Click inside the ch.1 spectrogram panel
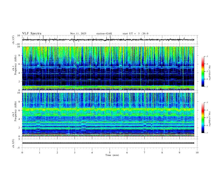Viewport: 222px width, 171px height. [x=108, y=68]
